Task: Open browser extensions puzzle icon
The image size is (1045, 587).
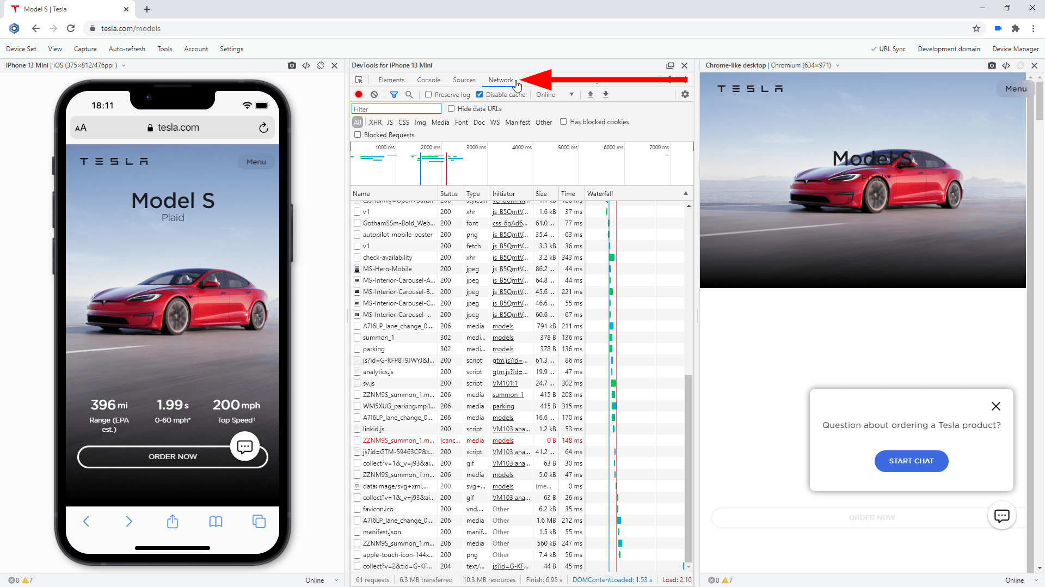Action: pyautogui.click(x=1016, y=28)
